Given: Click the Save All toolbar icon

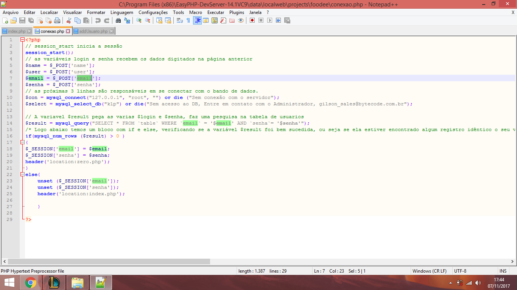Looking at the screenshot, I should pyautogui.click(x=31, y=20).
